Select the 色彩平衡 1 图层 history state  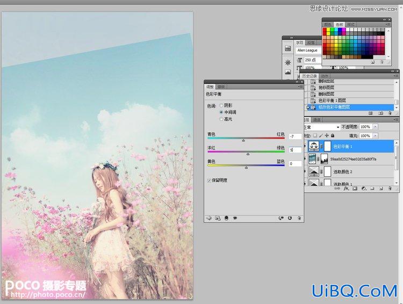350,100
